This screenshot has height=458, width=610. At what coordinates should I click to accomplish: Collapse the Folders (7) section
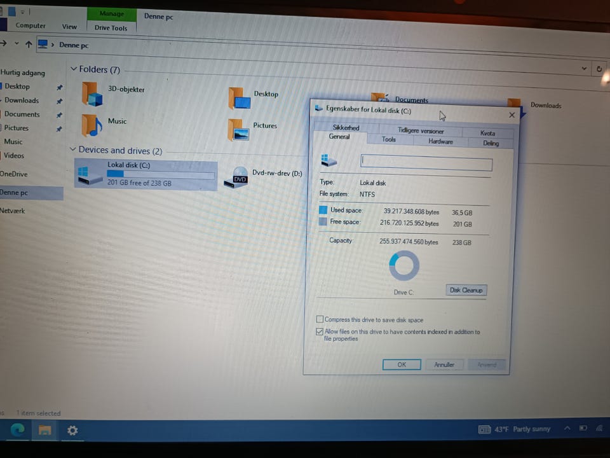74,69
